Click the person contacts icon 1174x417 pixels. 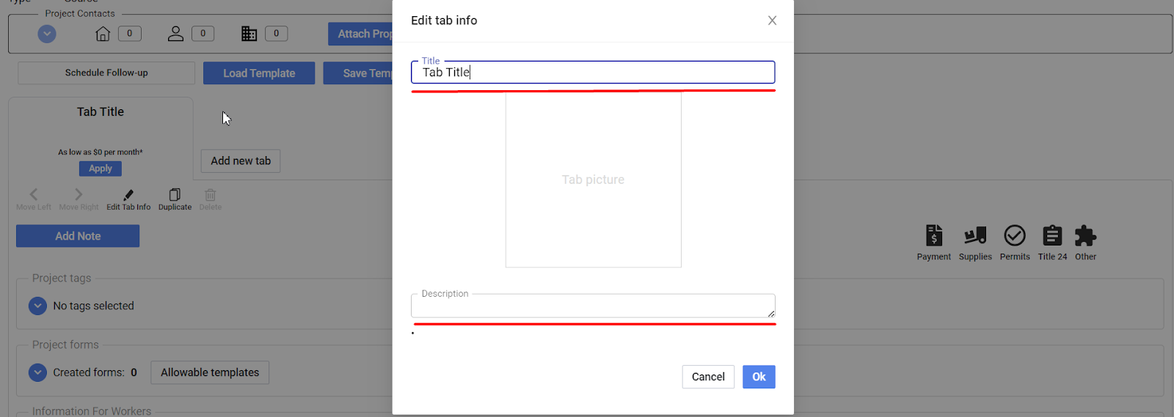175,34
